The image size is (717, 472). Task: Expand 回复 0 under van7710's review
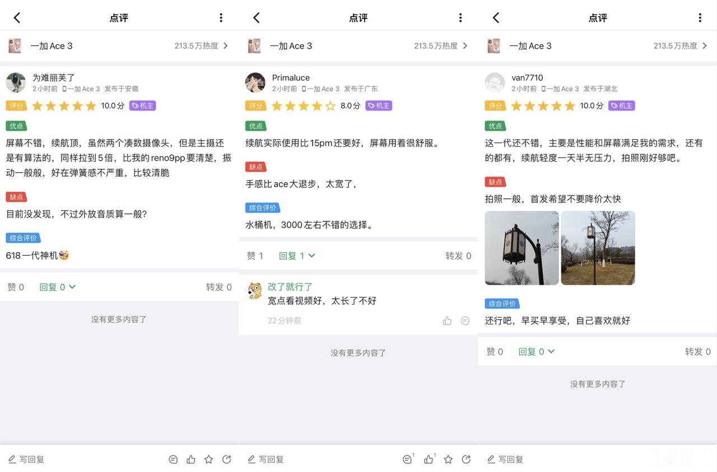tap(536, 351)
